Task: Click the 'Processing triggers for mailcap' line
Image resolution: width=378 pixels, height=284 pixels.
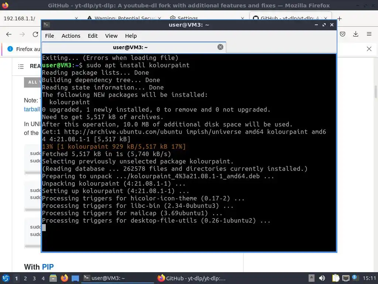Action: pyautogui.click(x=132, y=213)
